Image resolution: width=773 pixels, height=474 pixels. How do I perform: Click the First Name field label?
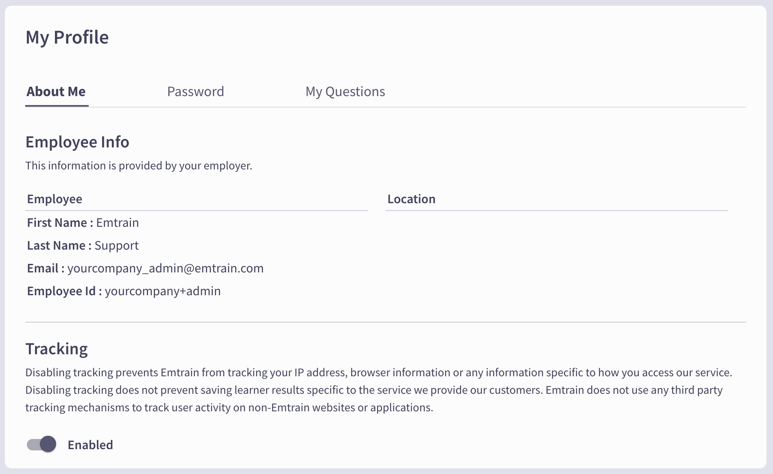[60, 223]
